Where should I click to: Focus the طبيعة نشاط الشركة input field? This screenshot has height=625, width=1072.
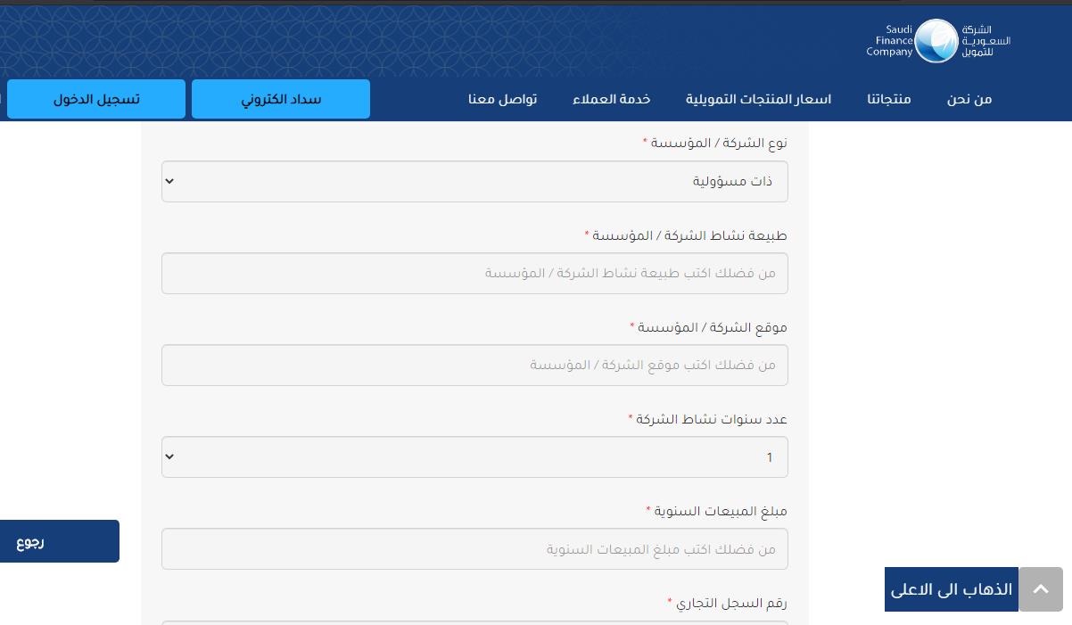pyautogui.click(x=474, y=273)
